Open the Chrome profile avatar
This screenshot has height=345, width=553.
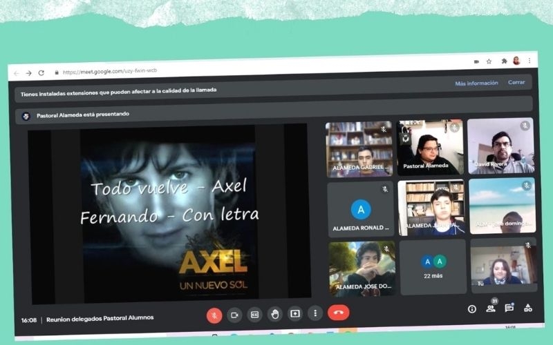[516, 61]
